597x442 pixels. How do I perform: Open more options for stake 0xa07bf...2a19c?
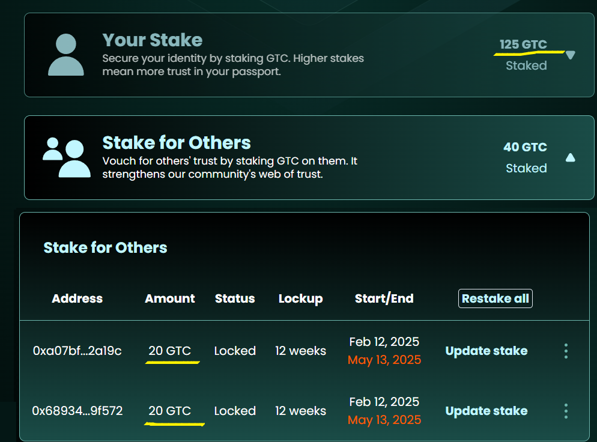(x=566, y=351)
